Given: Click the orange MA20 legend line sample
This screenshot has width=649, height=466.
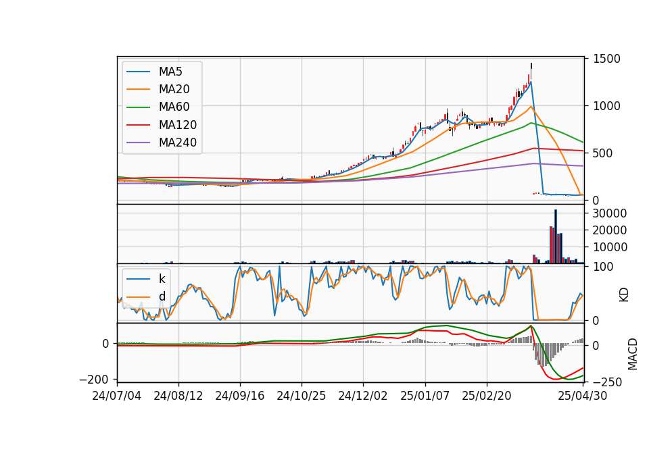Looking at the screenshot, I should (138, 89).
